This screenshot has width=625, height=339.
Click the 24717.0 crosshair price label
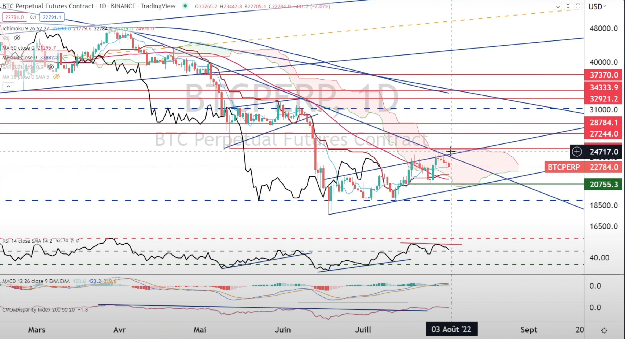[603, 152]
